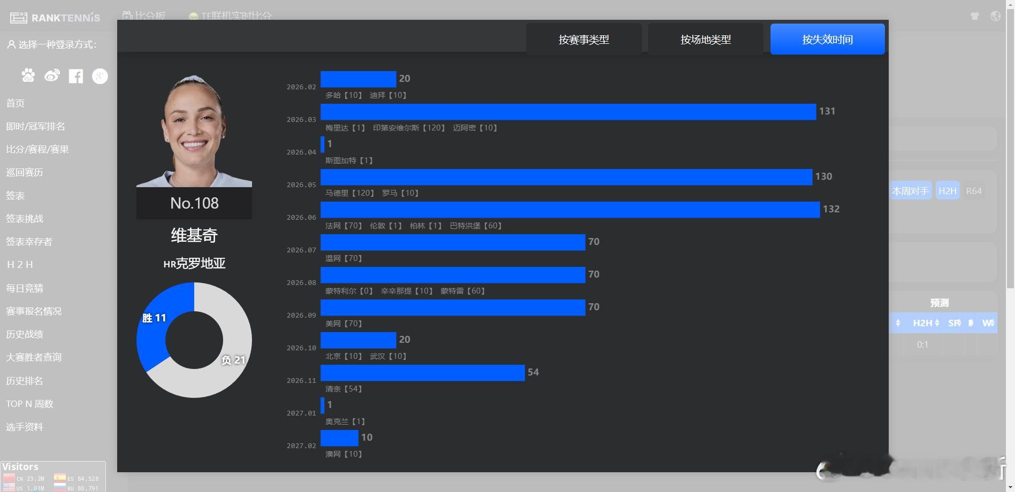Open the 每日竞猜 link in the sidebar
The width and height of the screenshot is (1015, 492).
tap(24, 288)
